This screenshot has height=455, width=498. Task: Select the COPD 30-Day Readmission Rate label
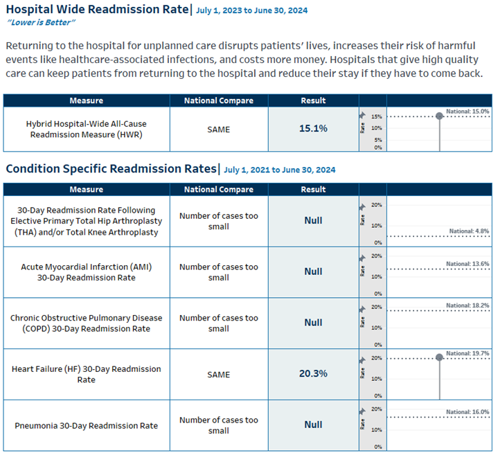click(87, 323)
